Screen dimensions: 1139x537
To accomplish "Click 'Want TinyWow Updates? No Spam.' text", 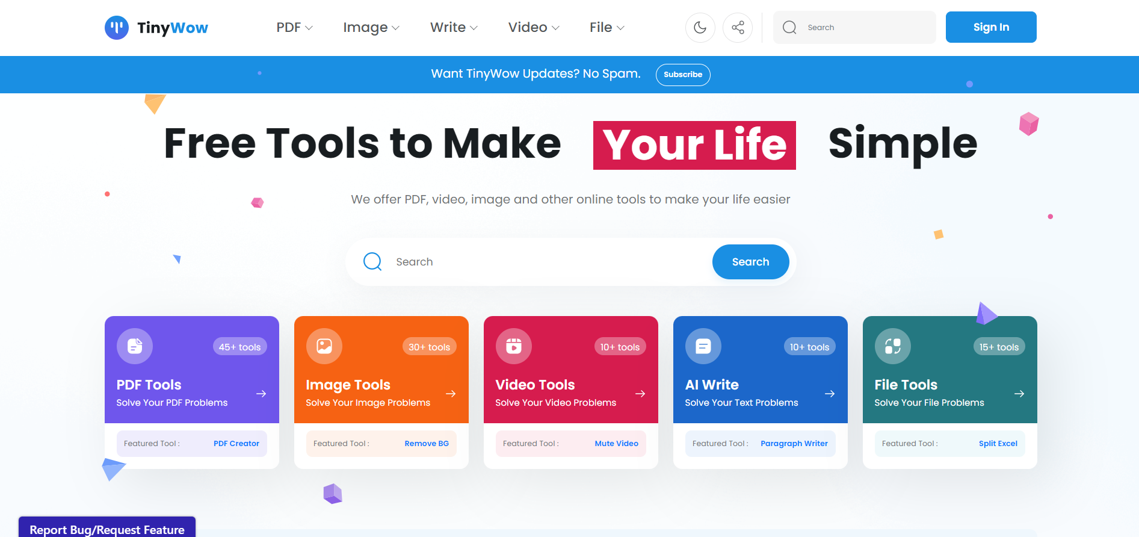I will 536,74.
